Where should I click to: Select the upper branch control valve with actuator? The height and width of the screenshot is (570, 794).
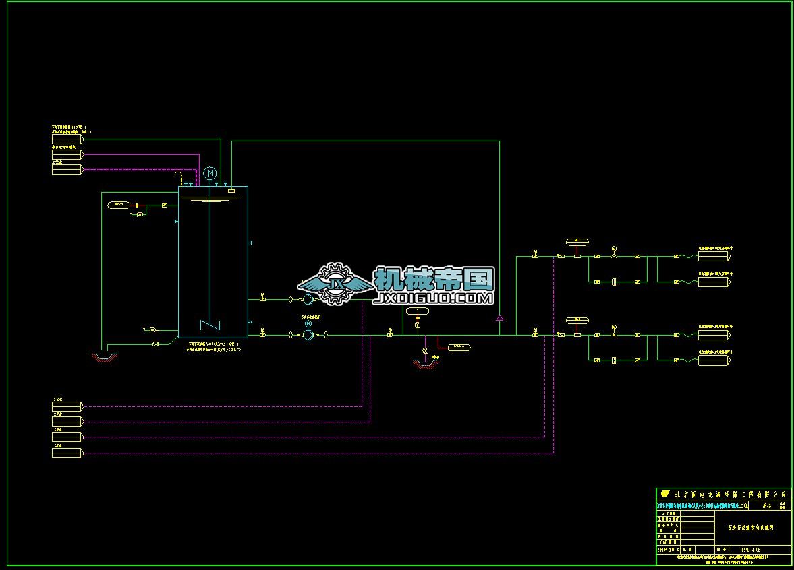(x=614, y=253)
